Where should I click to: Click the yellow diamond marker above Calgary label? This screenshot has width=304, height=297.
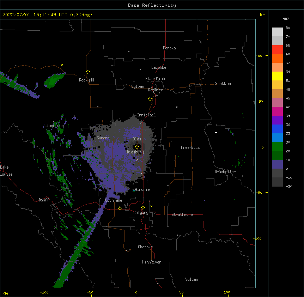click(143, 208)
